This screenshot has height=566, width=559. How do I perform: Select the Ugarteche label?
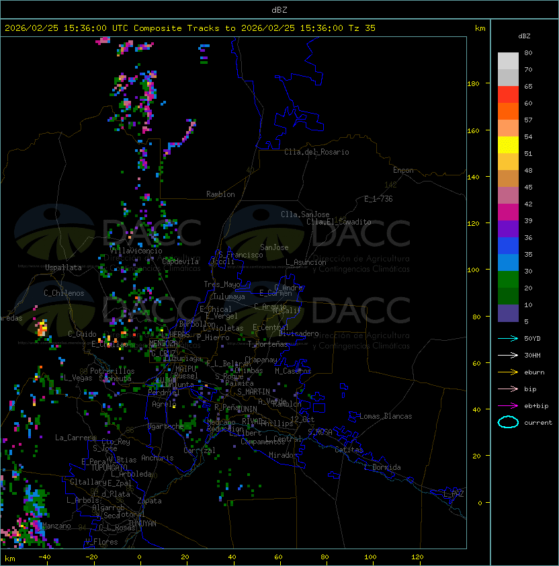point(166,426)
